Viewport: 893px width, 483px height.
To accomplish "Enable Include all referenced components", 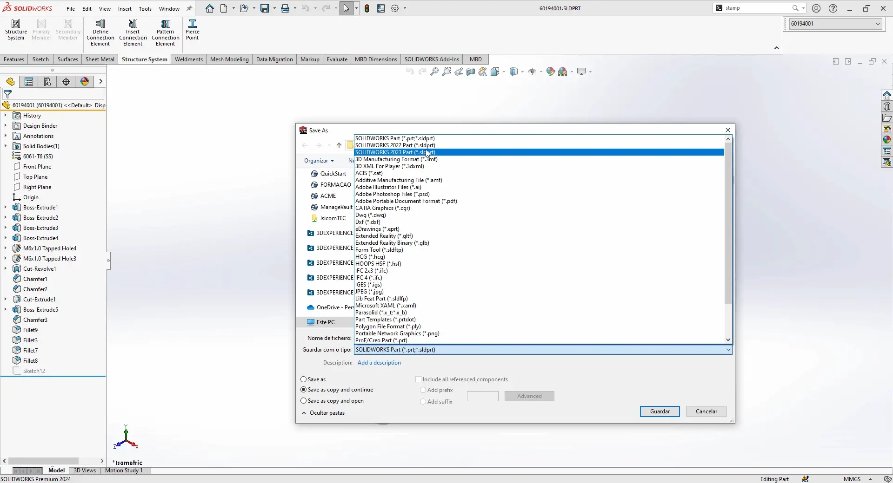I will [418, 379].
